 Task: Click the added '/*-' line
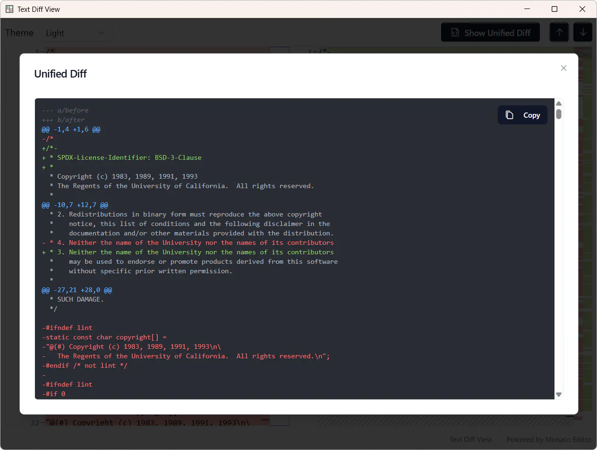click(49, 148)
